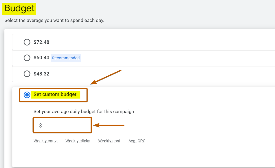Choose the $60.40 radio button

pos(27,58)
